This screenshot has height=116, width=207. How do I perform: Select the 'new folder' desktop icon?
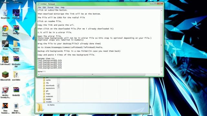point(16,76)
